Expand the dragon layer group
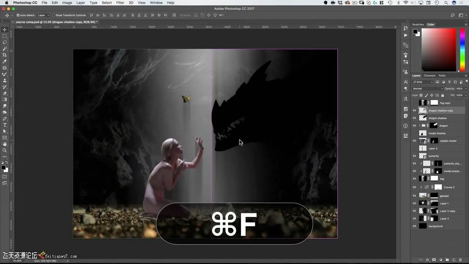Viewport: 469px width, 264px height. [x=419, y=126]
